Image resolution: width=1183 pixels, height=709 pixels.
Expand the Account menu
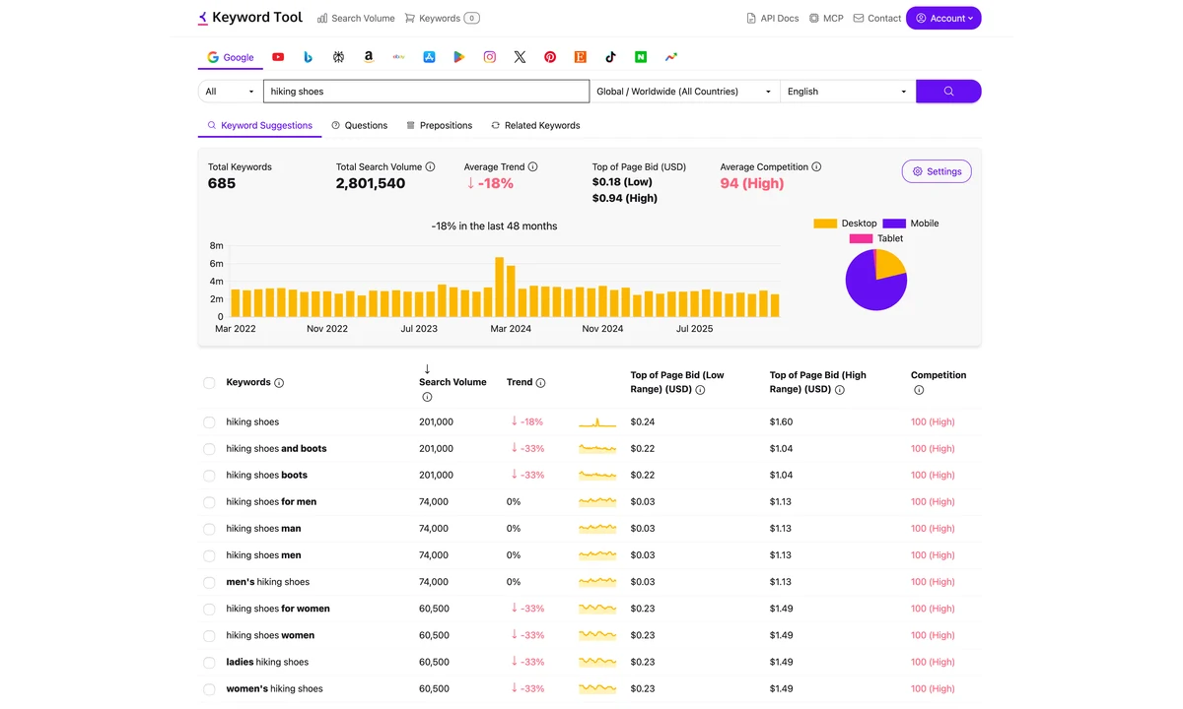pos(943,18)
